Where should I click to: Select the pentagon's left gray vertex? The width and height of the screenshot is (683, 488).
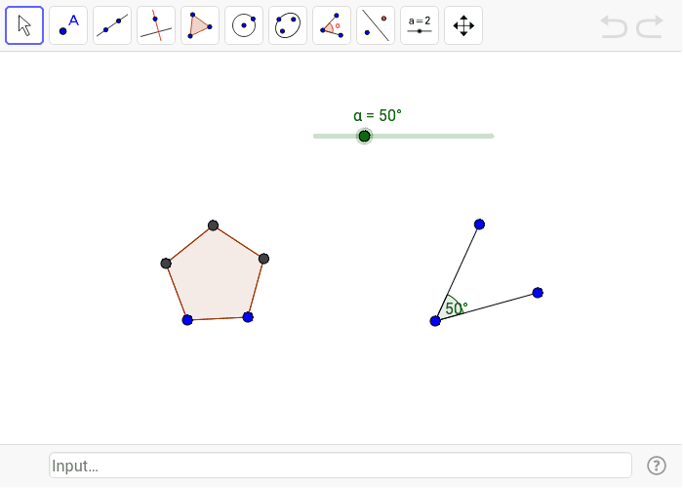166,264
